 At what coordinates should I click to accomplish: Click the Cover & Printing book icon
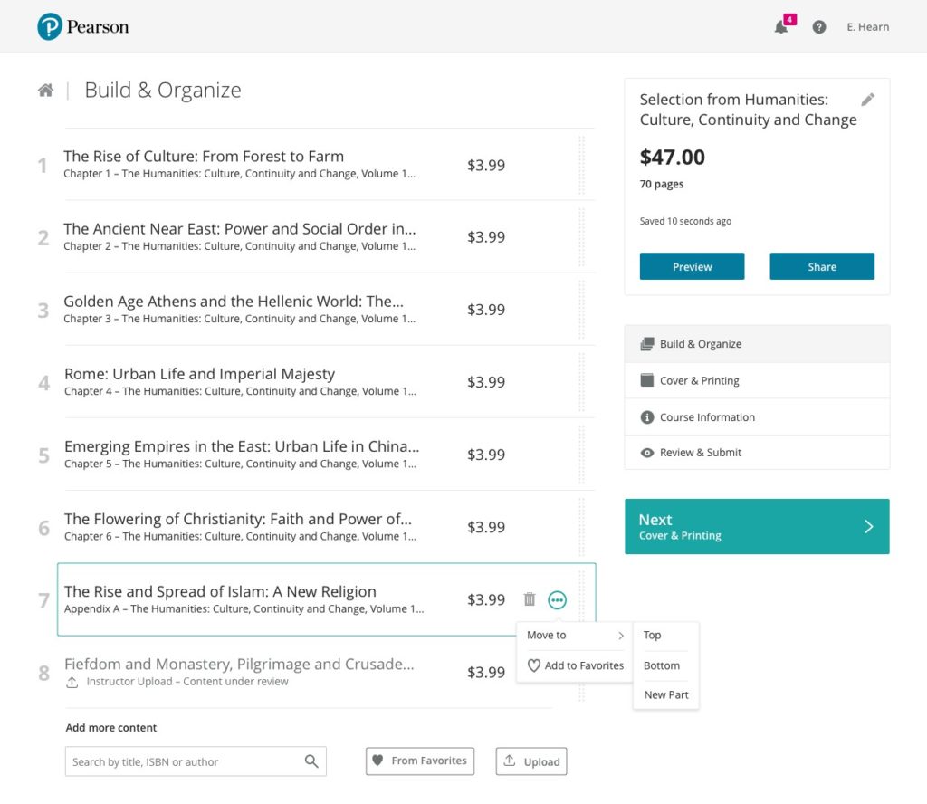click(x=647, y=380)
